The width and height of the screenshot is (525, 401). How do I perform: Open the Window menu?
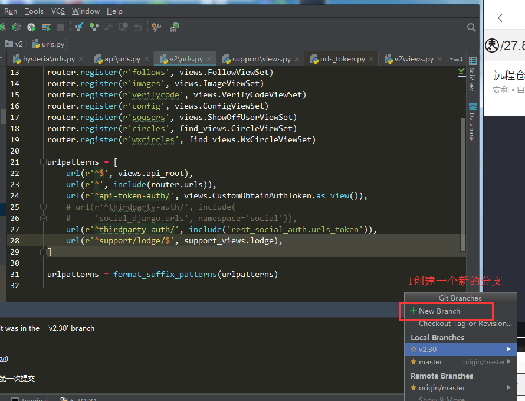[86, 11]
